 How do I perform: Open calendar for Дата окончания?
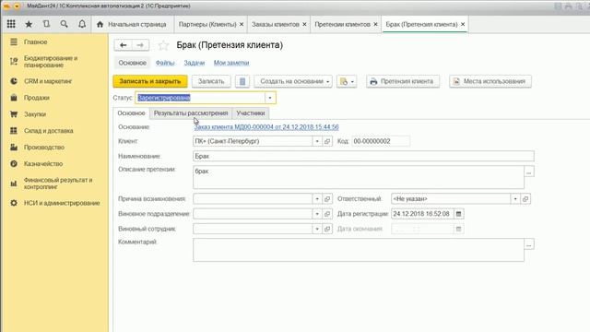point(459,229)
